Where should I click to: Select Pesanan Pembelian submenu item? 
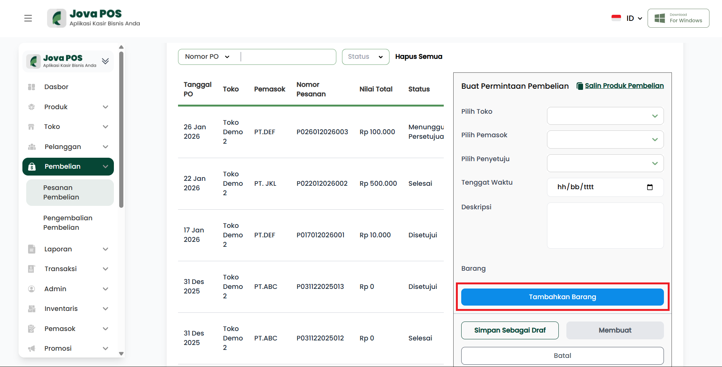coord(61,192)
